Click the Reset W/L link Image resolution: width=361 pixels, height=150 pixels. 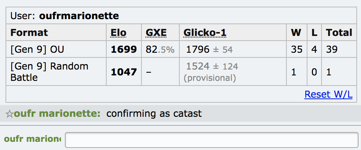328,94
